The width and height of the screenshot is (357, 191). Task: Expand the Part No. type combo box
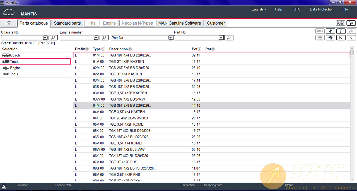click(171, 38)
